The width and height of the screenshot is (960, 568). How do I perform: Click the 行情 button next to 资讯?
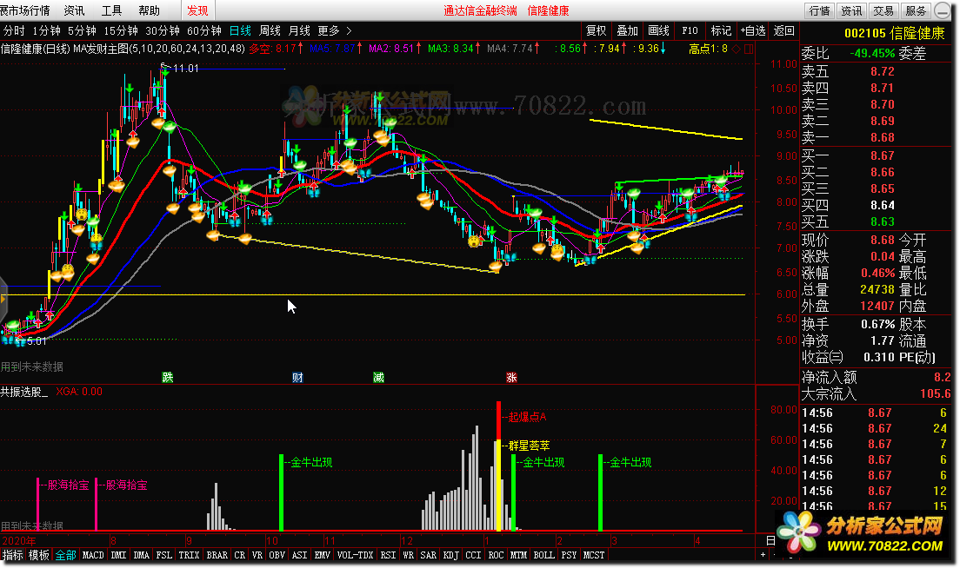pos(819,10)
